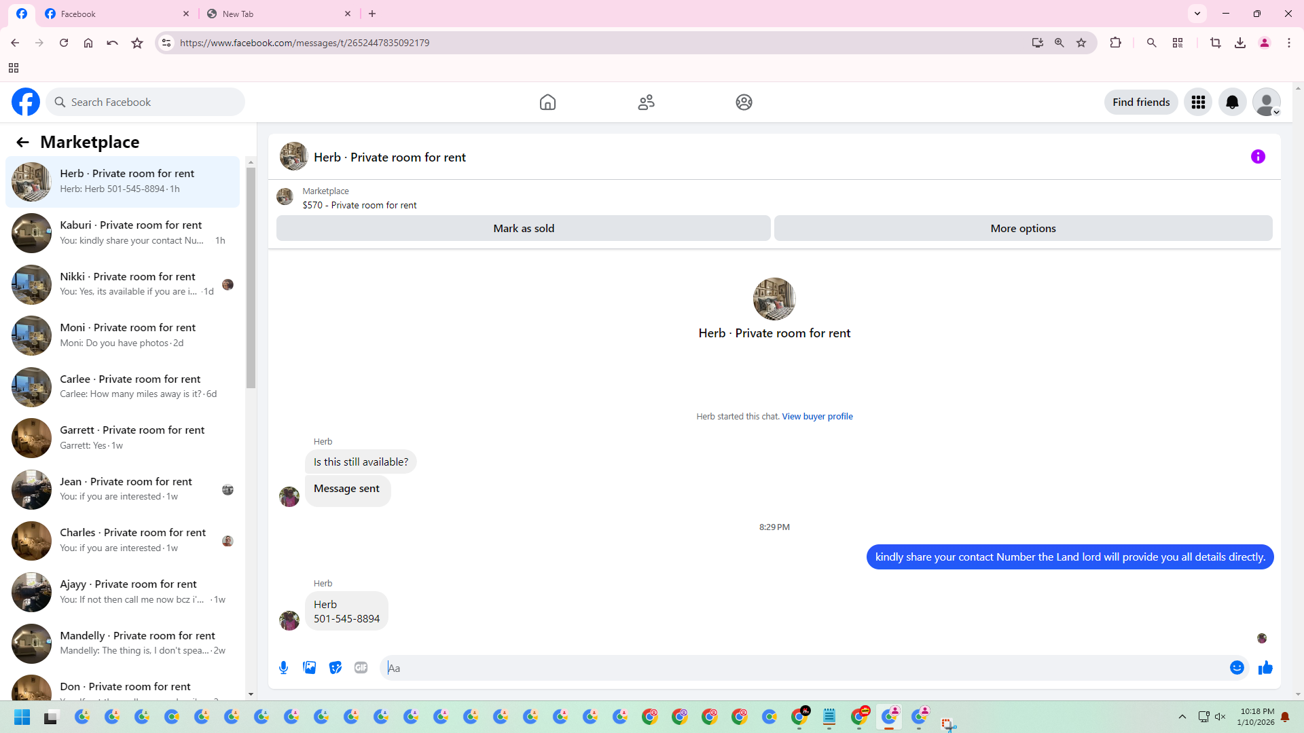Send a thumbs-up like

pyautogui.click(x=1265, y=668)
